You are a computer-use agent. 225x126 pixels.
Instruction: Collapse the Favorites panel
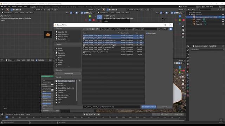[55, 70]
